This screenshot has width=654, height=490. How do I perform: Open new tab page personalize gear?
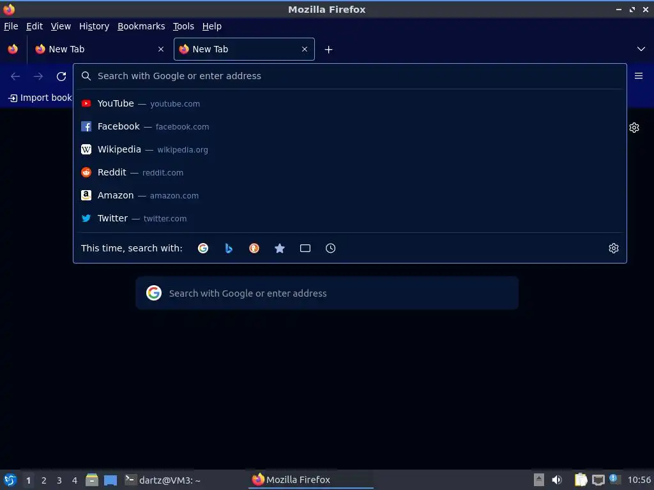(634, 128)
